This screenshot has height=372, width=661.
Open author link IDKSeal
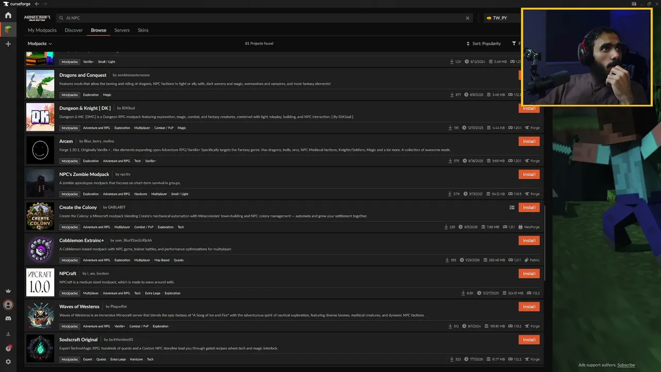click(x=128, y=109)
